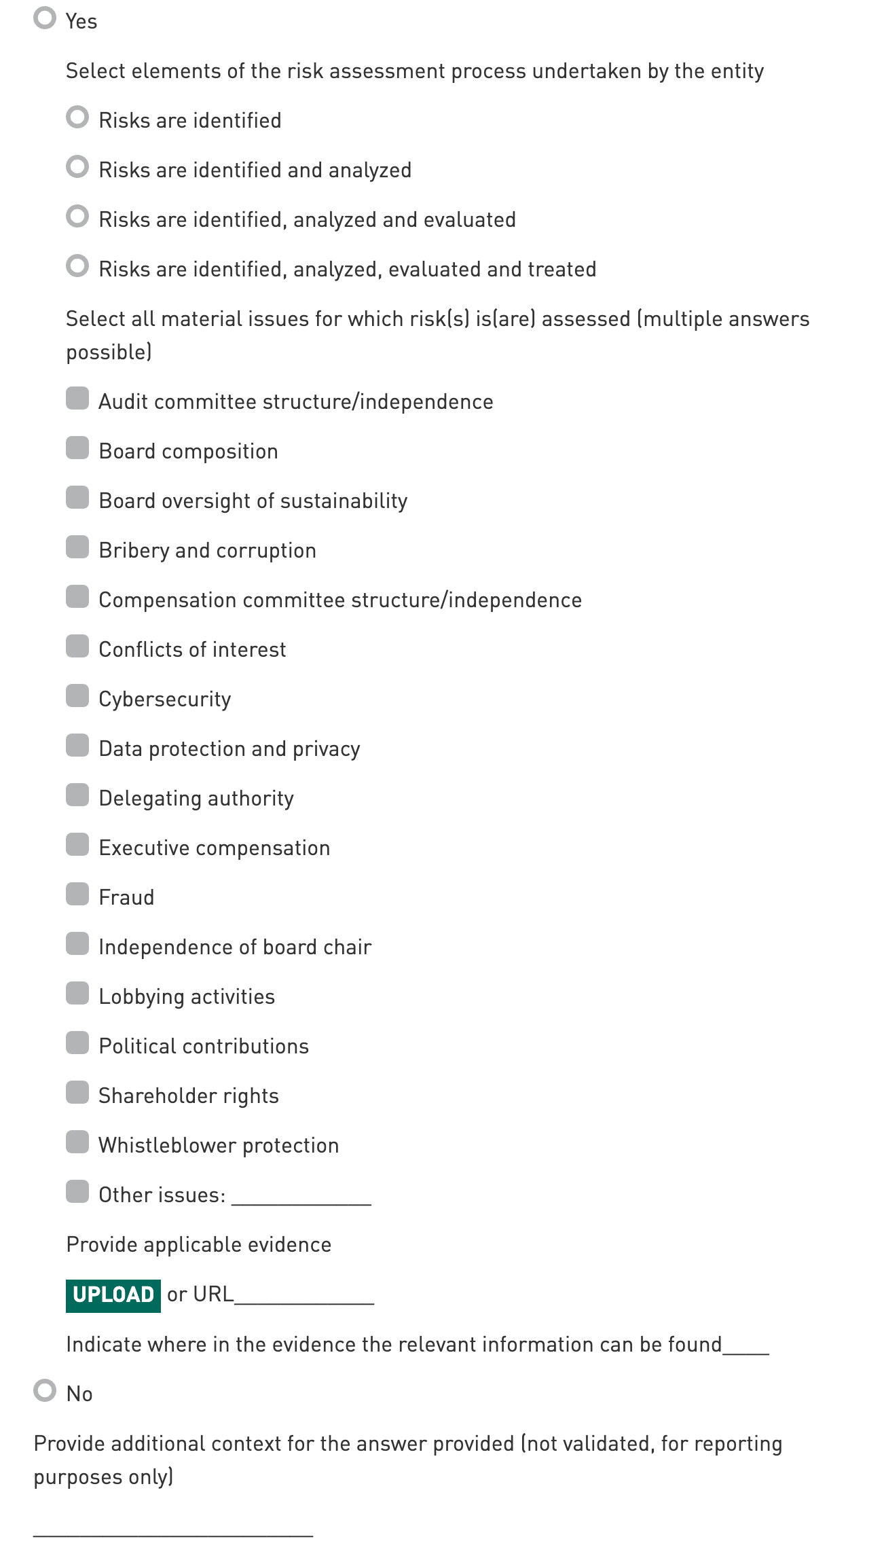
Task: Select the No radio button
Action: pyautogui.click(x=45, y=1390)
